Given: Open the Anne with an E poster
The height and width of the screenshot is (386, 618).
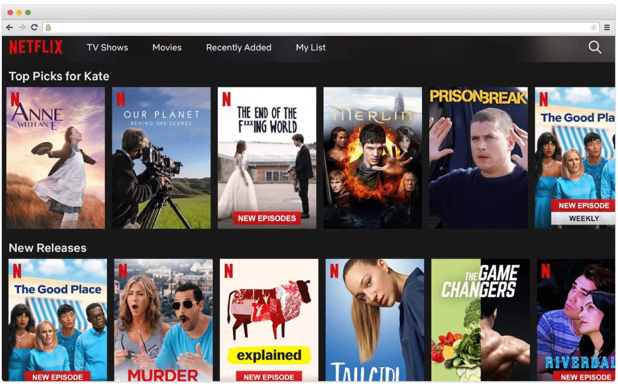Looking at the screenshot, I should 56,158.
